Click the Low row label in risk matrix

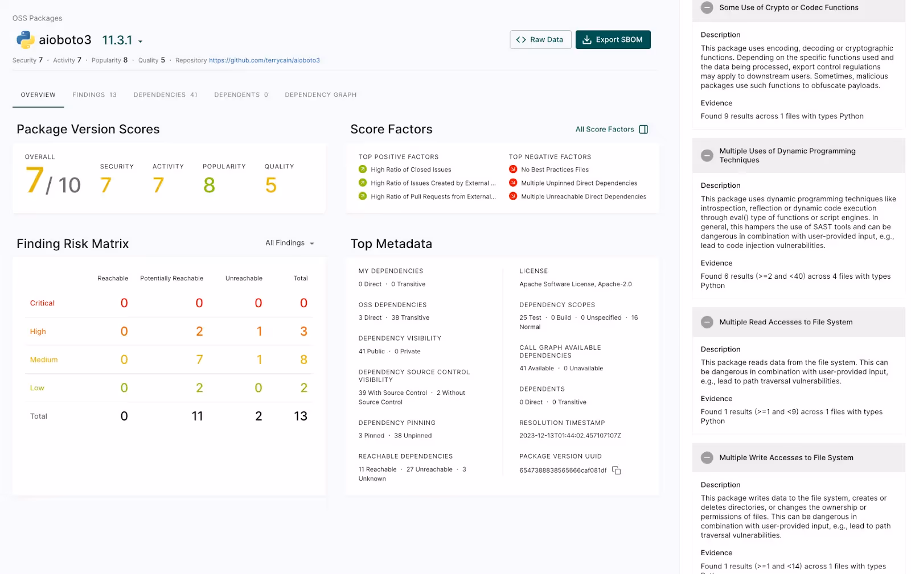[x=37, y=388]
